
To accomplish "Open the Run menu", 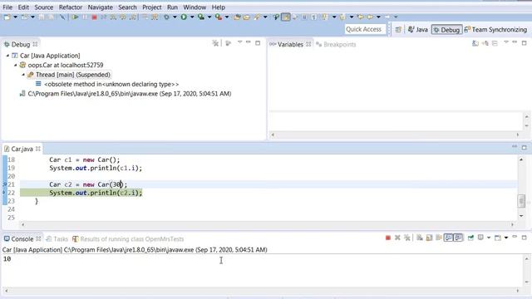I will 172,7.
